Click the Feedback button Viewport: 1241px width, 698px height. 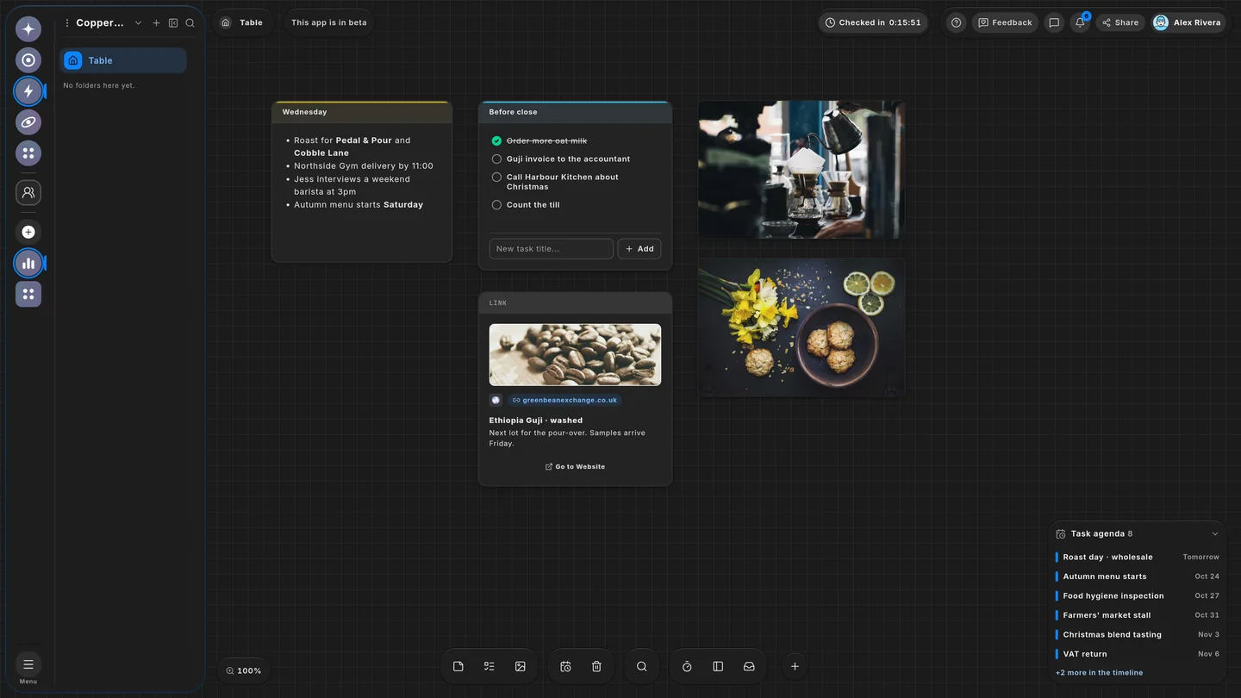(x=1005, y=23)
